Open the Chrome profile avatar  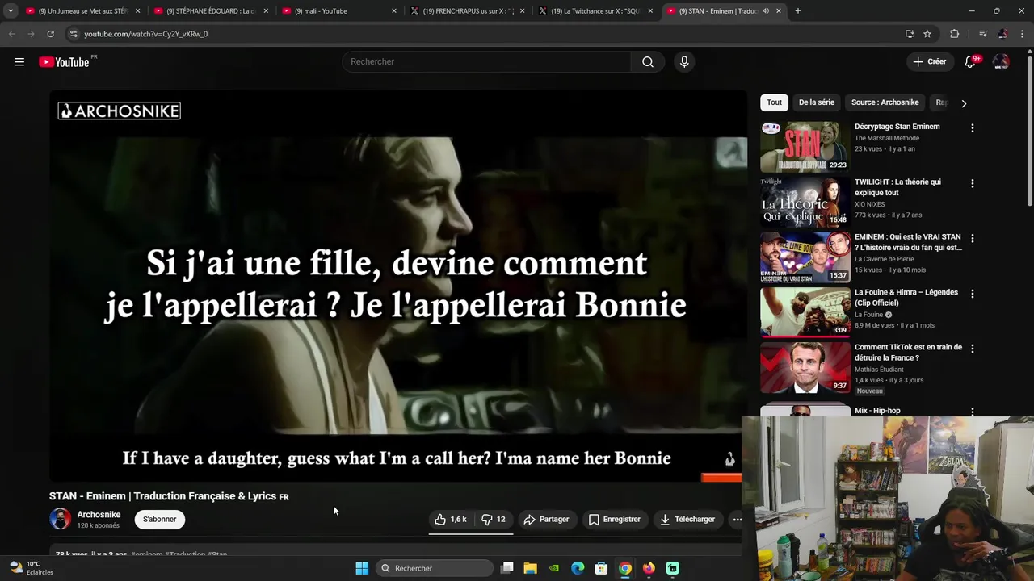[1002, 34]
